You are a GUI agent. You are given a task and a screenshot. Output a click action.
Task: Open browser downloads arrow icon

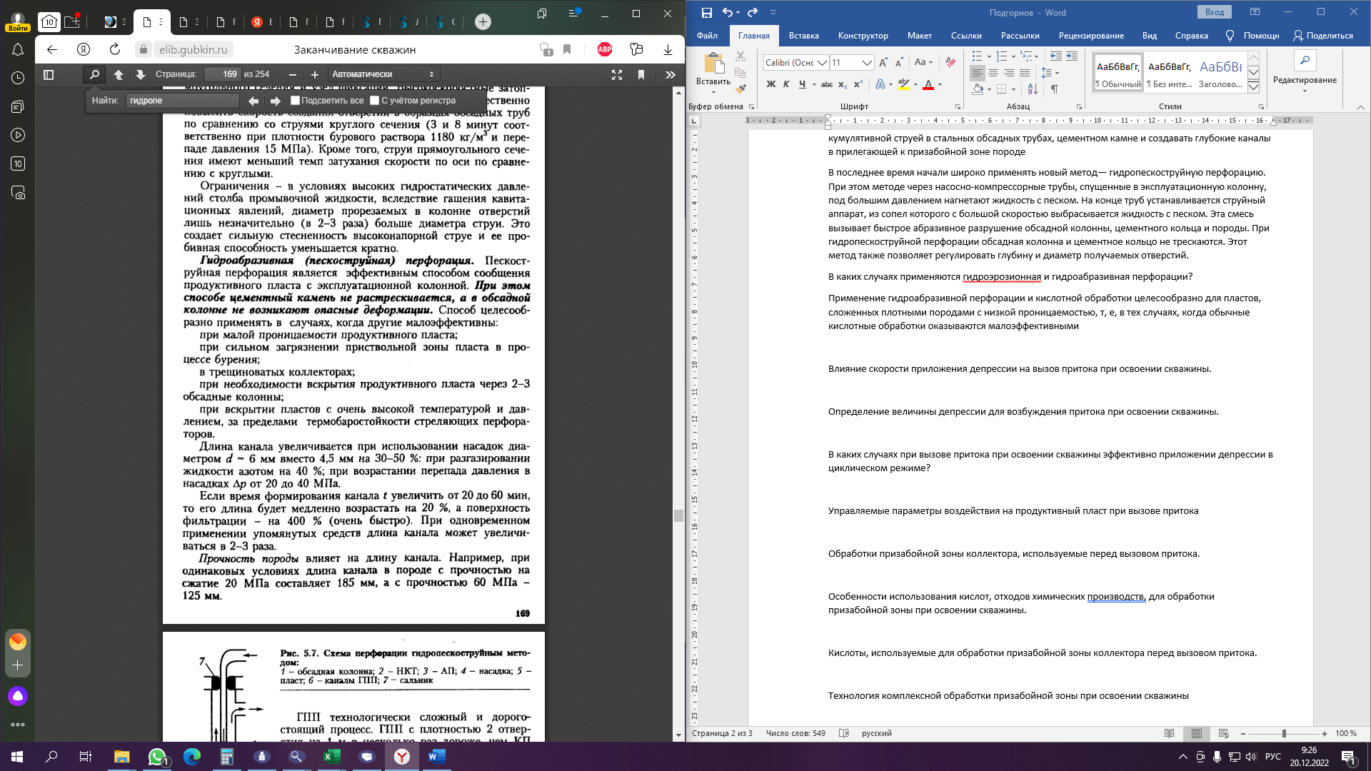point(668,49)
